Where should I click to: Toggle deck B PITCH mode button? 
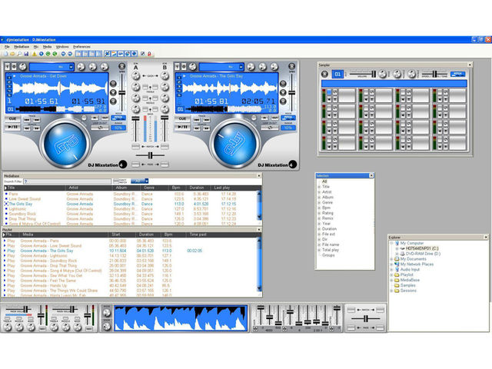tap(288, 118)
